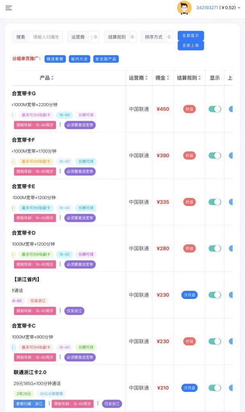The width and height of the screenshot is (245, 412).
Task: Click the 全部显示 button
Action: click(191, 35)
